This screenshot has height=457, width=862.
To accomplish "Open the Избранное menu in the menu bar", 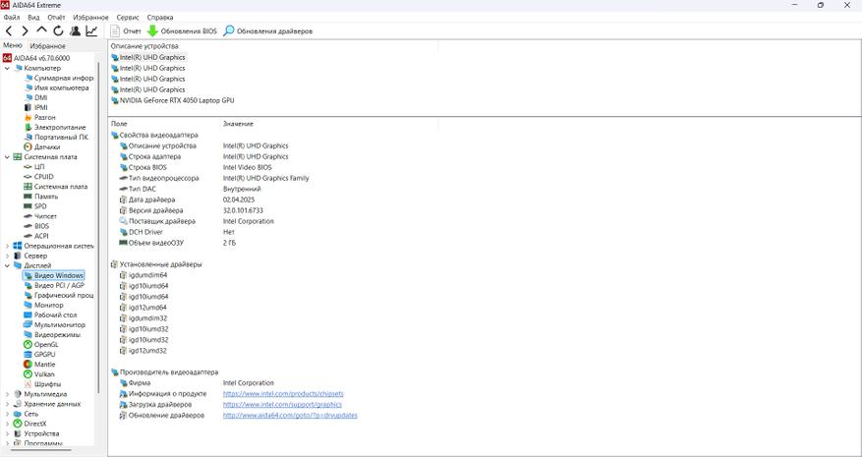I will [90, 18].
